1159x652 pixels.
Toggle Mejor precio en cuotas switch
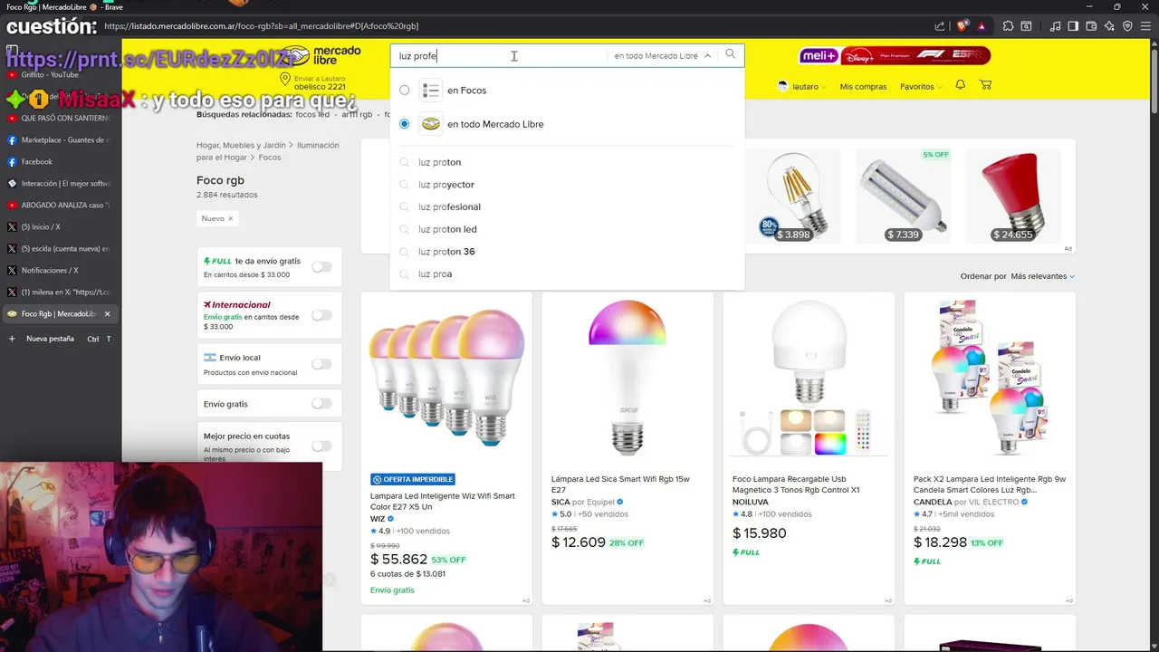pos(321,446)
